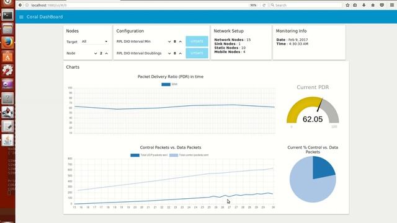Click the Current PDR gauge title
The image size is (397, 223).
click(313, 87)
